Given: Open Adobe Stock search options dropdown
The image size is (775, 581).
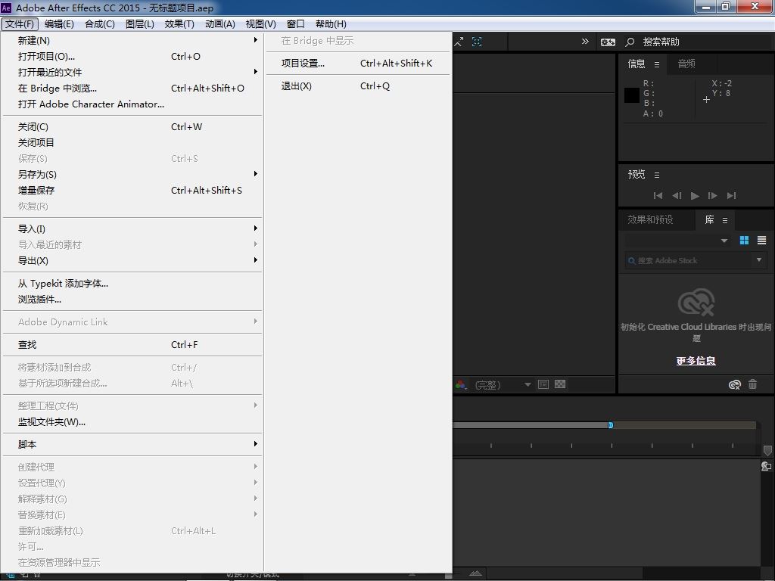Looking at the screenshot, I should [759, 260].
